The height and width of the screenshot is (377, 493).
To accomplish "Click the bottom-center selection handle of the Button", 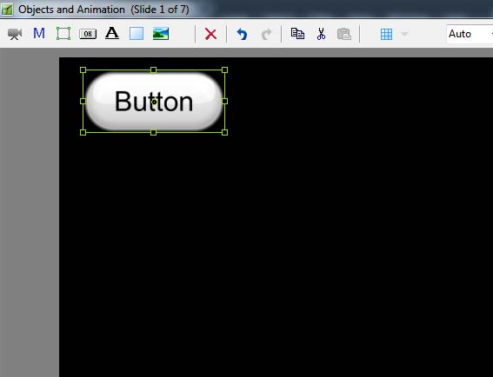I will 153,132.
